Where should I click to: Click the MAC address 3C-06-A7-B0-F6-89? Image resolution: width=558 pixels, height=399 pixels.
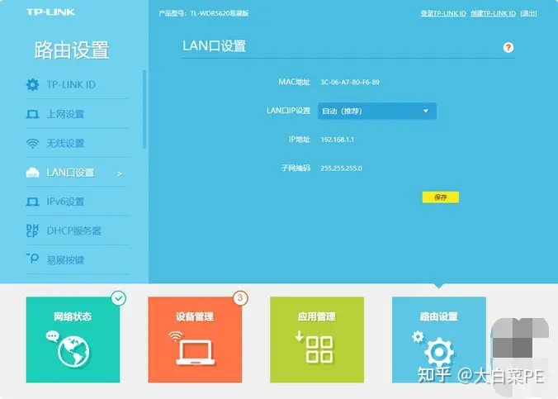[x=350, y=83]
